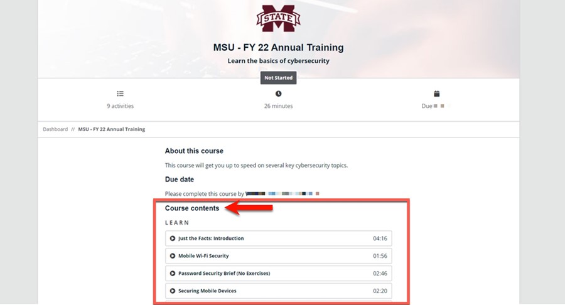
Task: Click the MSU - FY 22 Annual Training title
Action: pyautogui.click(x=279, y=48)
